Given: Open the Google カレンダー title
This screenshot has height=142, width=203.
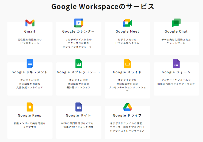Looking at the screenshot, I should coord(78,31).
